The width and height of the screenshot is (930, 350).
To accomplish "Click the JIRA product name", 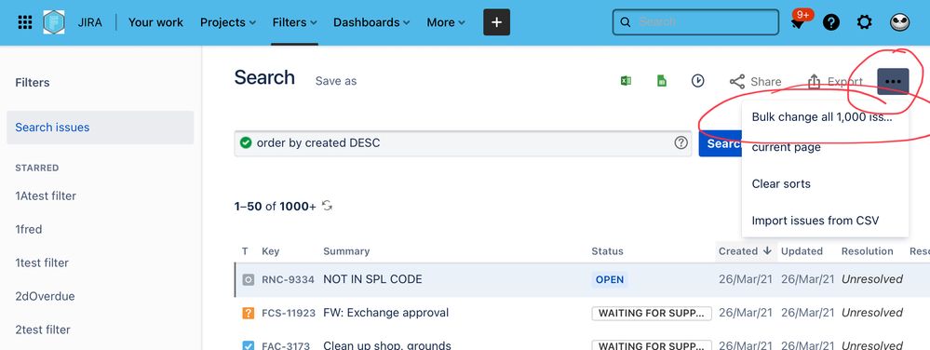I will (x=89, y=22).
